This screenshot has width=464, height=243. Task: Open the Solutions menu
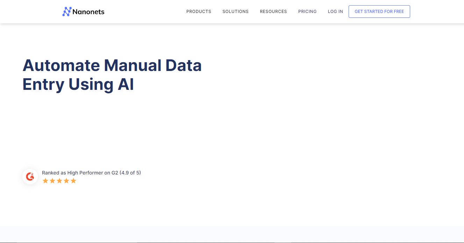tap(235, 12)
